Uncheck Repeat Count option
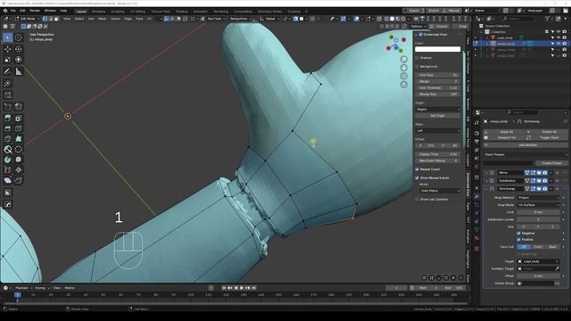The height and width of the screenshot is (321, 571). click(418, 169)
